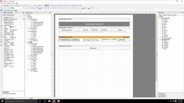Switch to Functions tab in Data Tree
184x103 pixels.
click(169, 15)
